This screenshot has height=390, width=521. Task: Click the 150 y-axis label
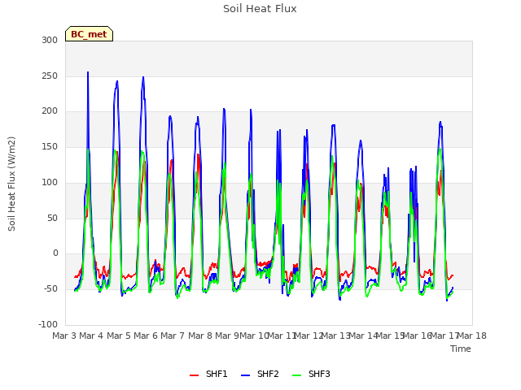50,146
